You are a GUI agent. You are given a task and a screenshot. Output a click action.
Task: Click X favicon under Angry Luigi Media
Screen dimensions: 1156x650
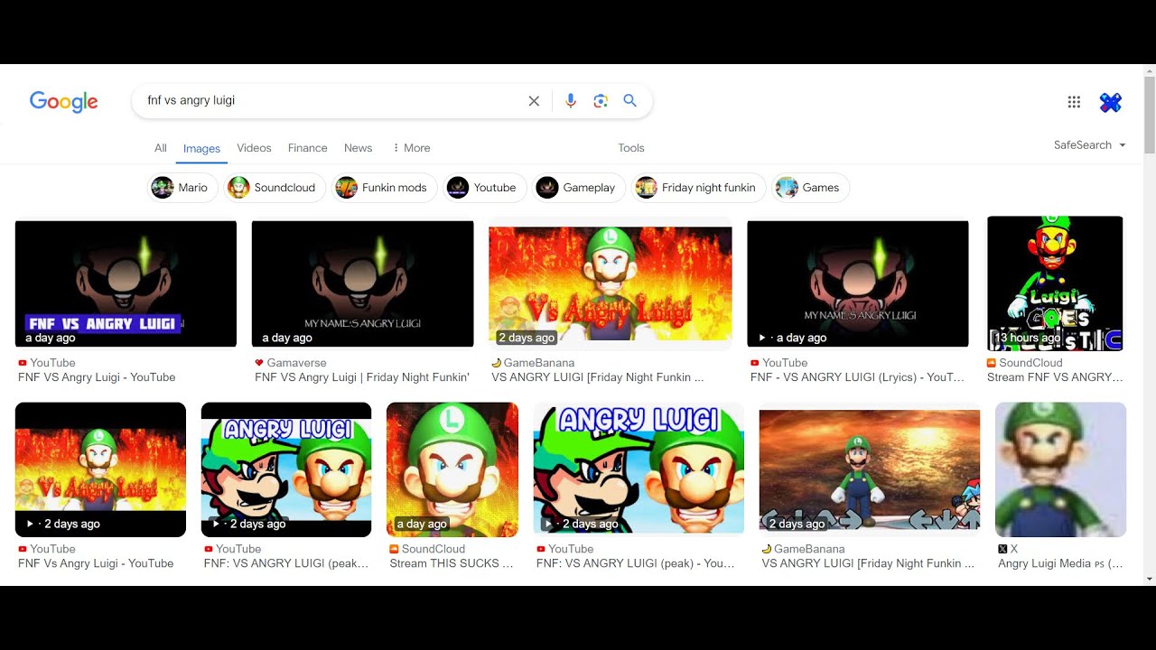pos(1002,549)
